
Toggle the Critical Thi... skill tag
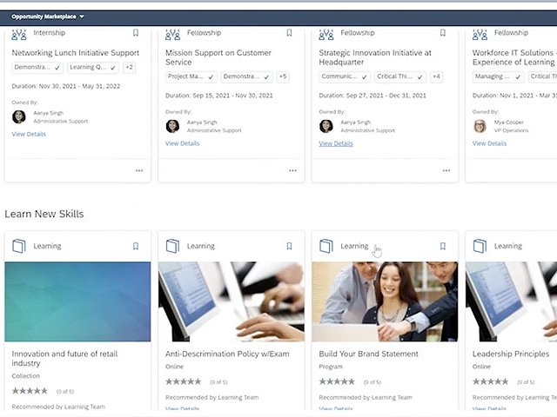click(x=402, y=76)
